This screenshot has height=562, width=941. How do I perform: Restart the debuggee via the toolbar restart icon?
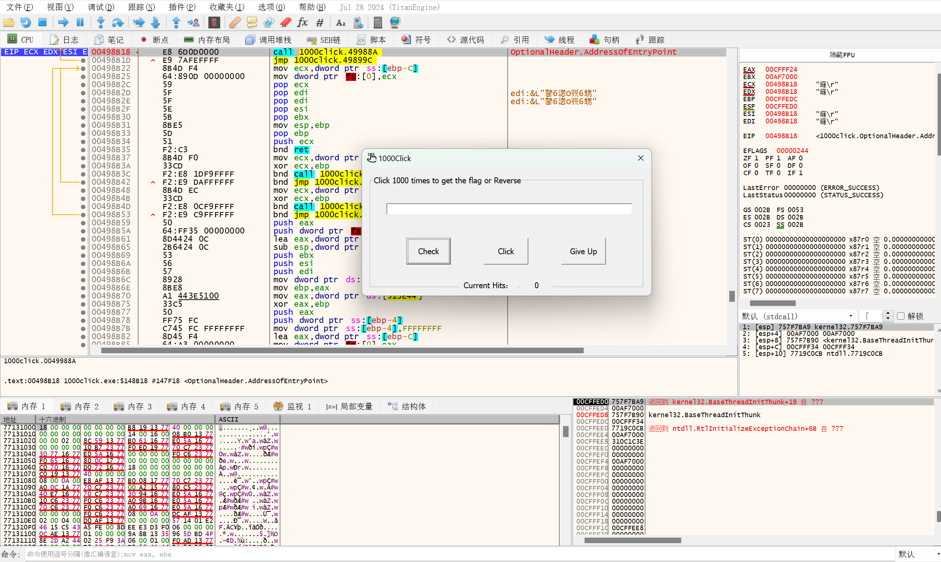tap(26, 23)
